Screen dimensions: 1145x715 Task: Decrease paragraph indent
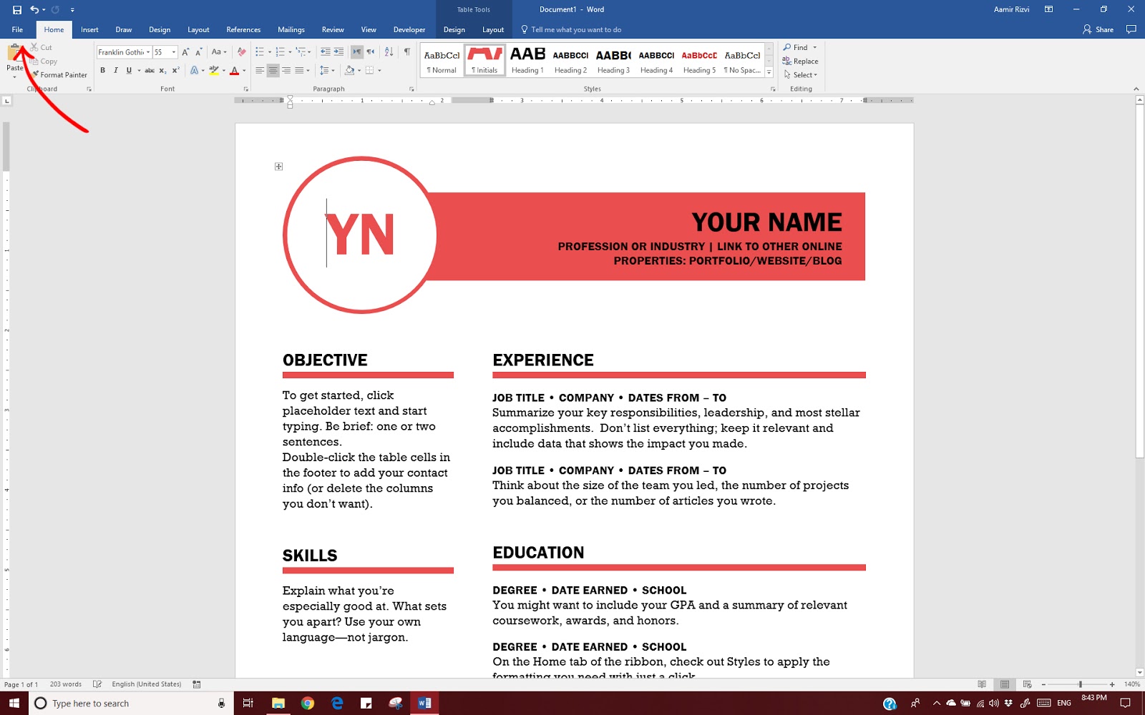[x=326, y=52]
